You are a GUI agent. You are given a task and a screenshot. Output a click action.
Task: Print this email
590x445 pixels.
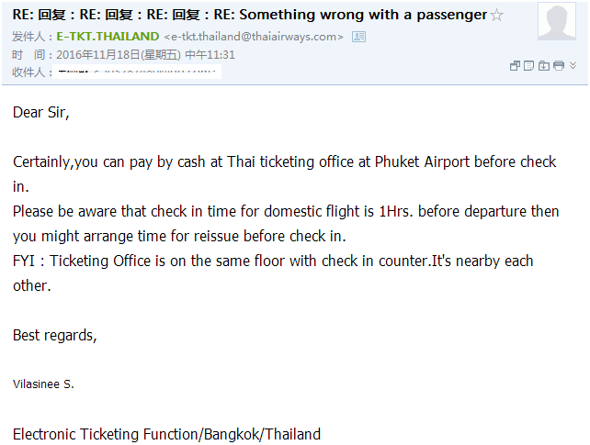point(559,66)
